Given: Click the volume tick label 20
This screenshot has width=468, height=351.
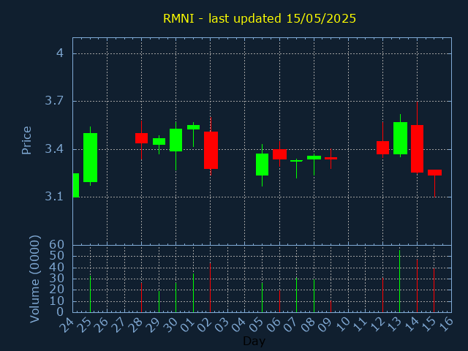Looking at the screenshot, I should tap(57, 290).
